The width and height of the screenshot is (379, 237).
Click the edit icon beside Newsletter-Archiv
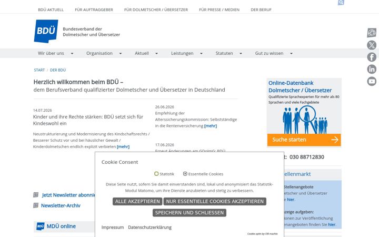point(36,205)
